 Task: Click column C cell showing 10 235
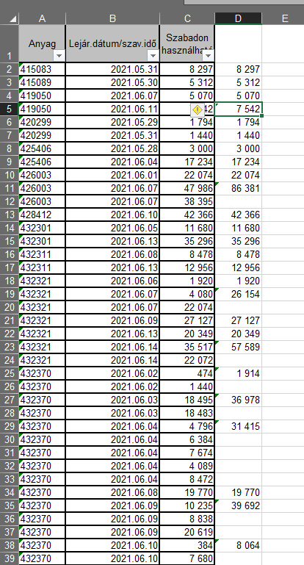tap(187, 505)
